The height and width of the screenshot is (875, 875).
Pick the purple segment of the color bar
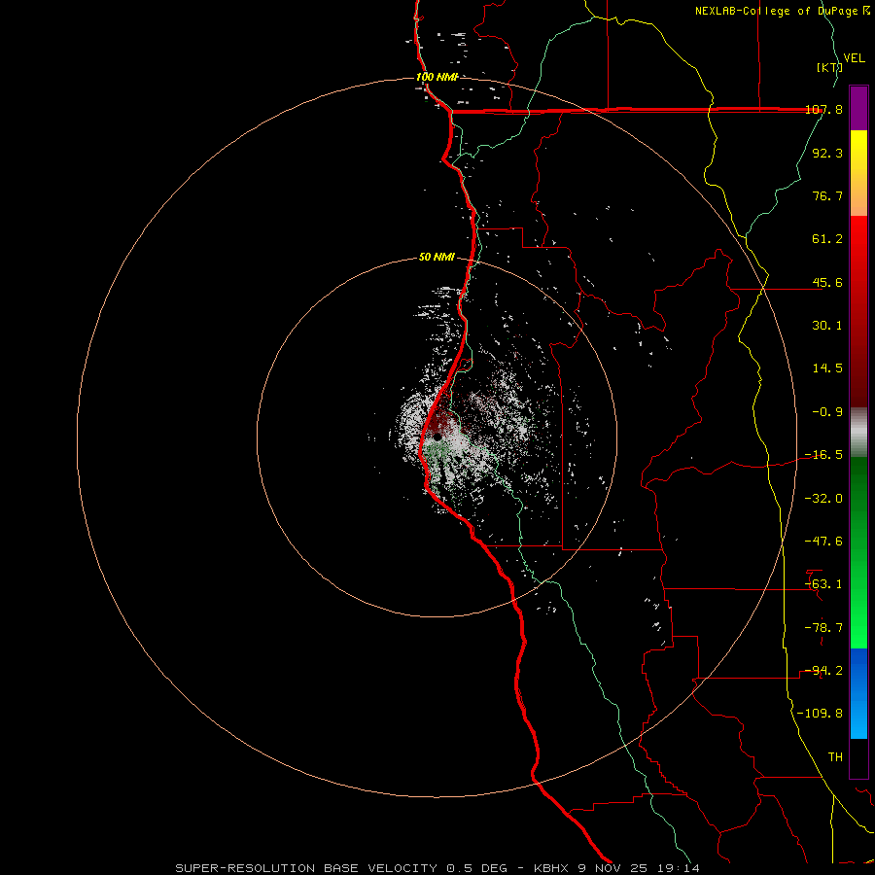click(858, 108)
